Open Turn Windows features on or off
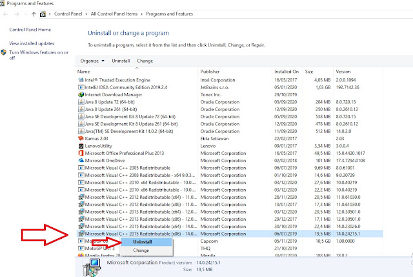The width and height of the screenshot is (413, 277). point(39,55)
